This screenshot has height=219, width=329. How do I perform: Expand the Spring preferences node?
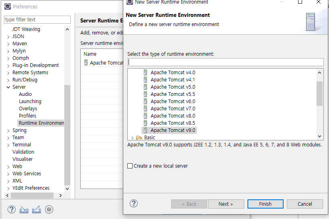(x=8, y=131)
